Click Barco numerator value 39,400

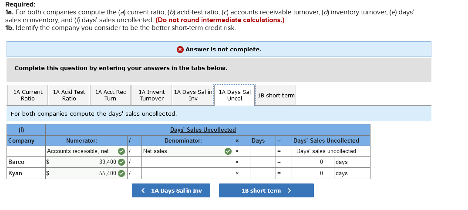(108, 162)
